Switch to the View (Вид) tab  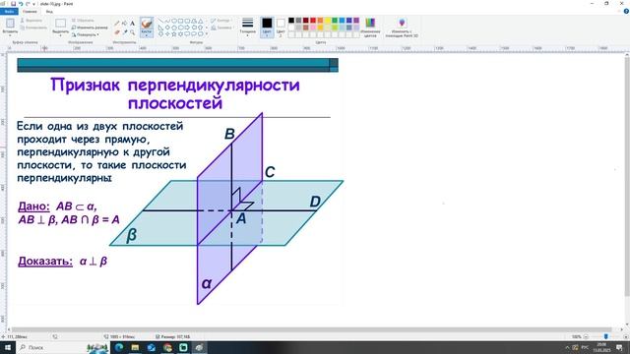(x=49, y=11)
